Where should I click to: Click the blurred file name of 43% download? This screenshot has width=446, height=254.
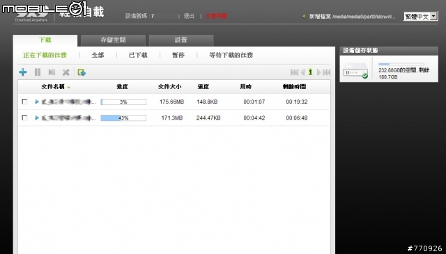click(x=69, y=118)
